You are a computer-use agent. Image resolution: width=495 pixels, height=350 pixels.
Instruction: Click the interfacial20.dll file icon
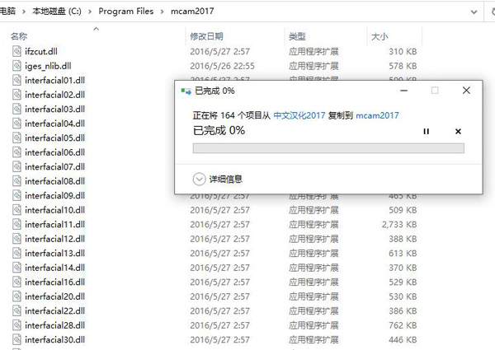point(16,296)
